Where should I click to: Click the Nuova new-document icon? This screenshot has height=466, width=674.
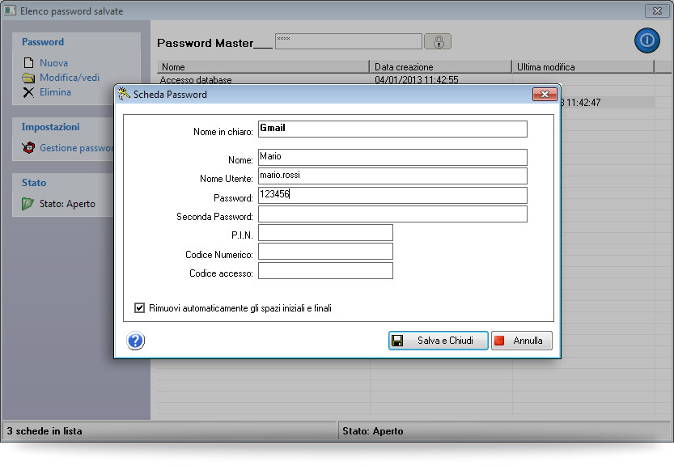28,63
